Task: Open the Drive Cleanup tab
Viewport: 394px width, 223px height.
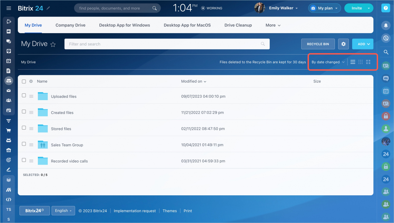Action: [x=238, y=25]
